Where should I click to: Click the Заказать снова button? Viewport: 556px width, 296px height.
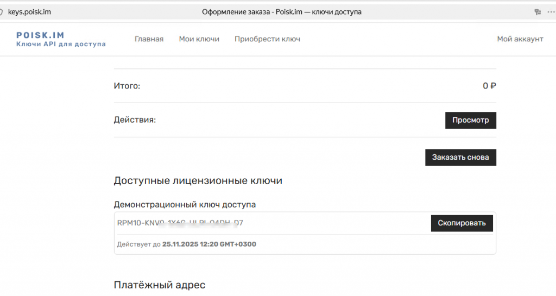click(460, 158)
